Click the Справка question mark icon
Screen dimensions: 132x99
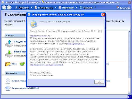81,7
